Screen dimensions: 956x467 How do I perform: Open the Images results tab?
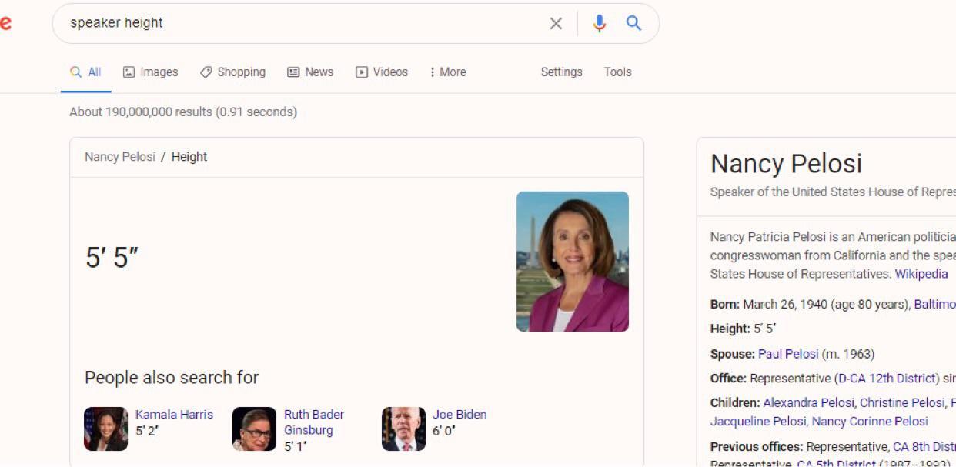[150, 72]
